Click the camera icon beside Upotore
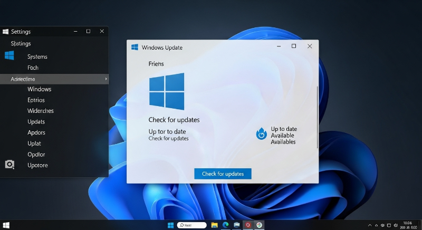This screenshot has width=422, height=230. (9, 165)
